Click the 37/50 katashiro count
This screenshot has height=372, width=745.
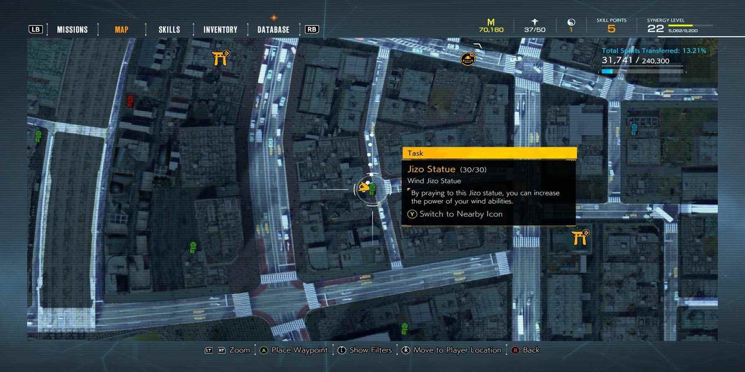(x=535, y=30)
